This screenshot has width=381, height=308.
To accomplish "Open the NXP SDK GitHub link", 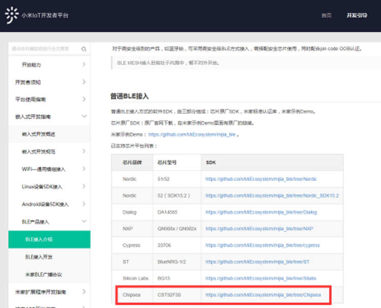I will click(259, 229).
